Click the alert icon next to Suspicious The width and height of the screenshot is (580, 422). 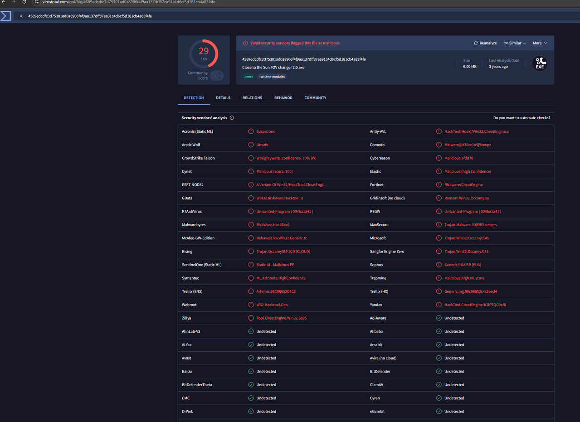pos(251,131)
